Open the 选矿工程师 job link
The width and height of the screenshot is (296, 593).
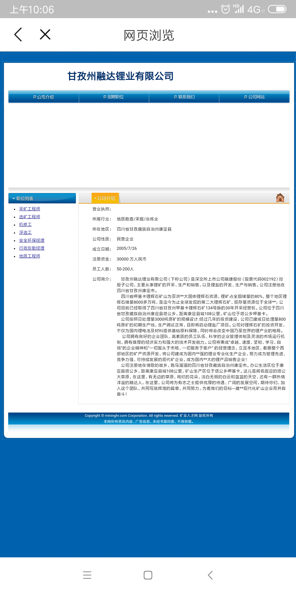30,217
